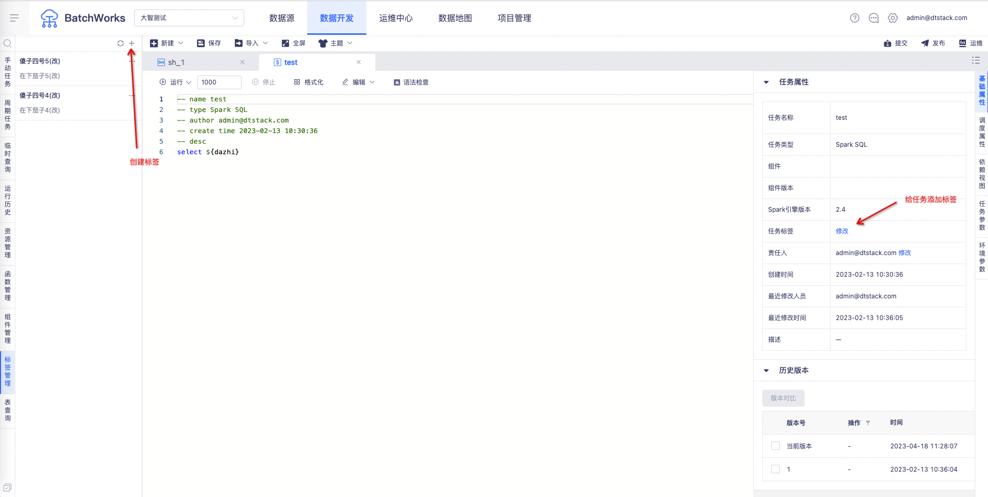The height and width of the screenshot is (497, 988).
Task: Click the 全屏 fullscreen button
Action: point(293,43)
